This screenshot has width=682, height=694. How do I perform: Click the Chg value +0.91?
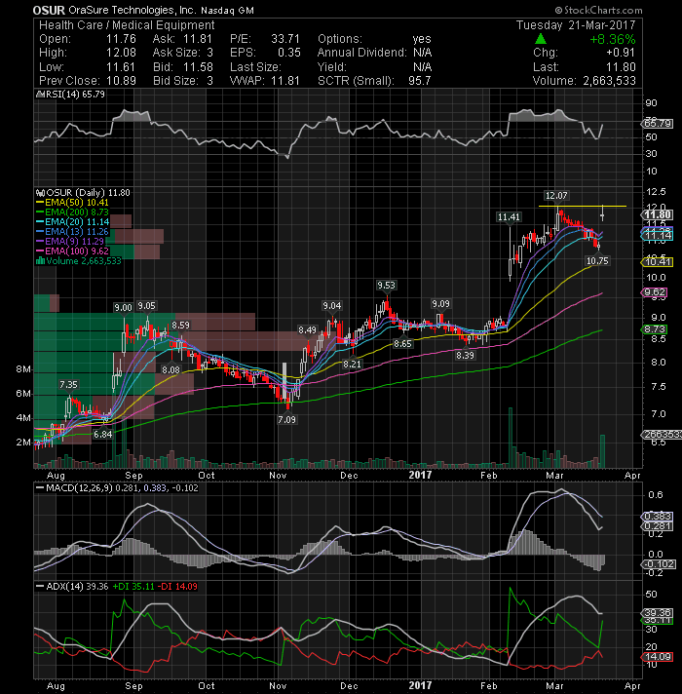tap(621, 53)
